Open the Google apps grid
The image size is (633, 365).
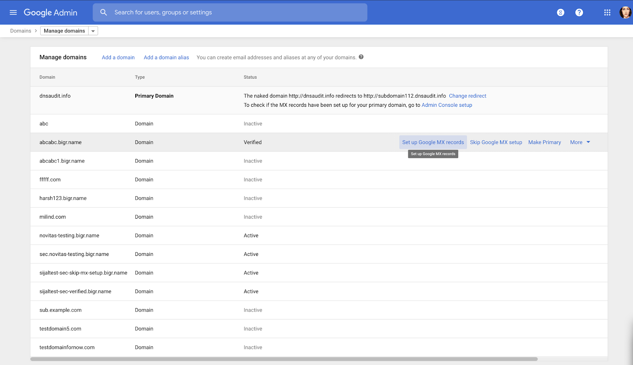coord(607,13)
